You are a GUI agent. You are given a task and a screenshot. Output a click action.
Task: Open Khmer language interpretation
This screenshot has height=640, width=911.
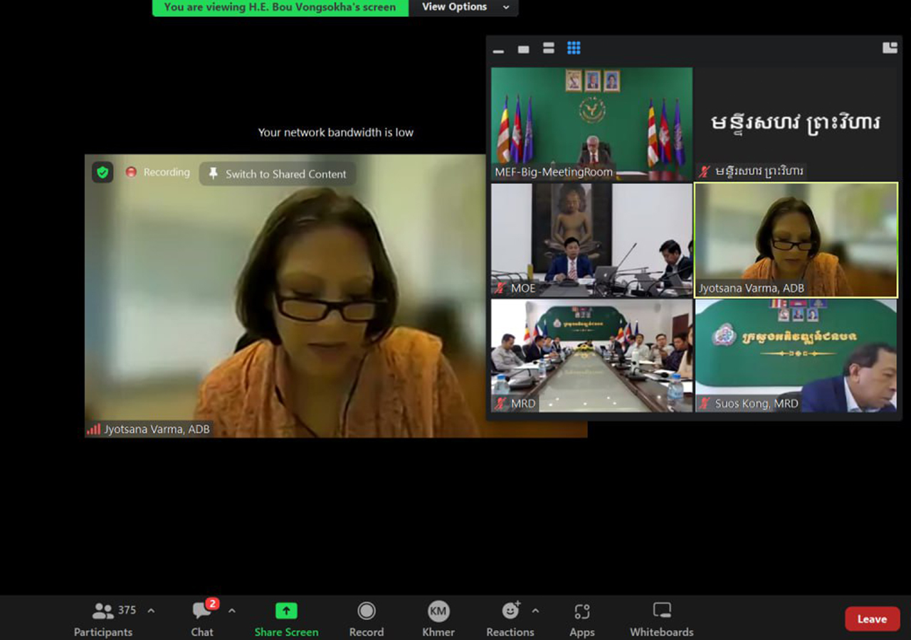[x=438, y=619]
